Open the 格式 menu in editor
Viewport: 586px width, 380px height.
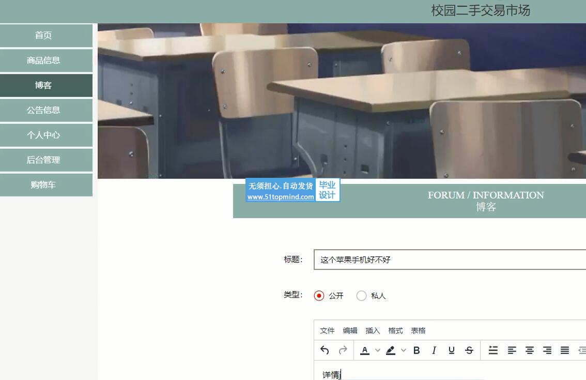point(395,331)
